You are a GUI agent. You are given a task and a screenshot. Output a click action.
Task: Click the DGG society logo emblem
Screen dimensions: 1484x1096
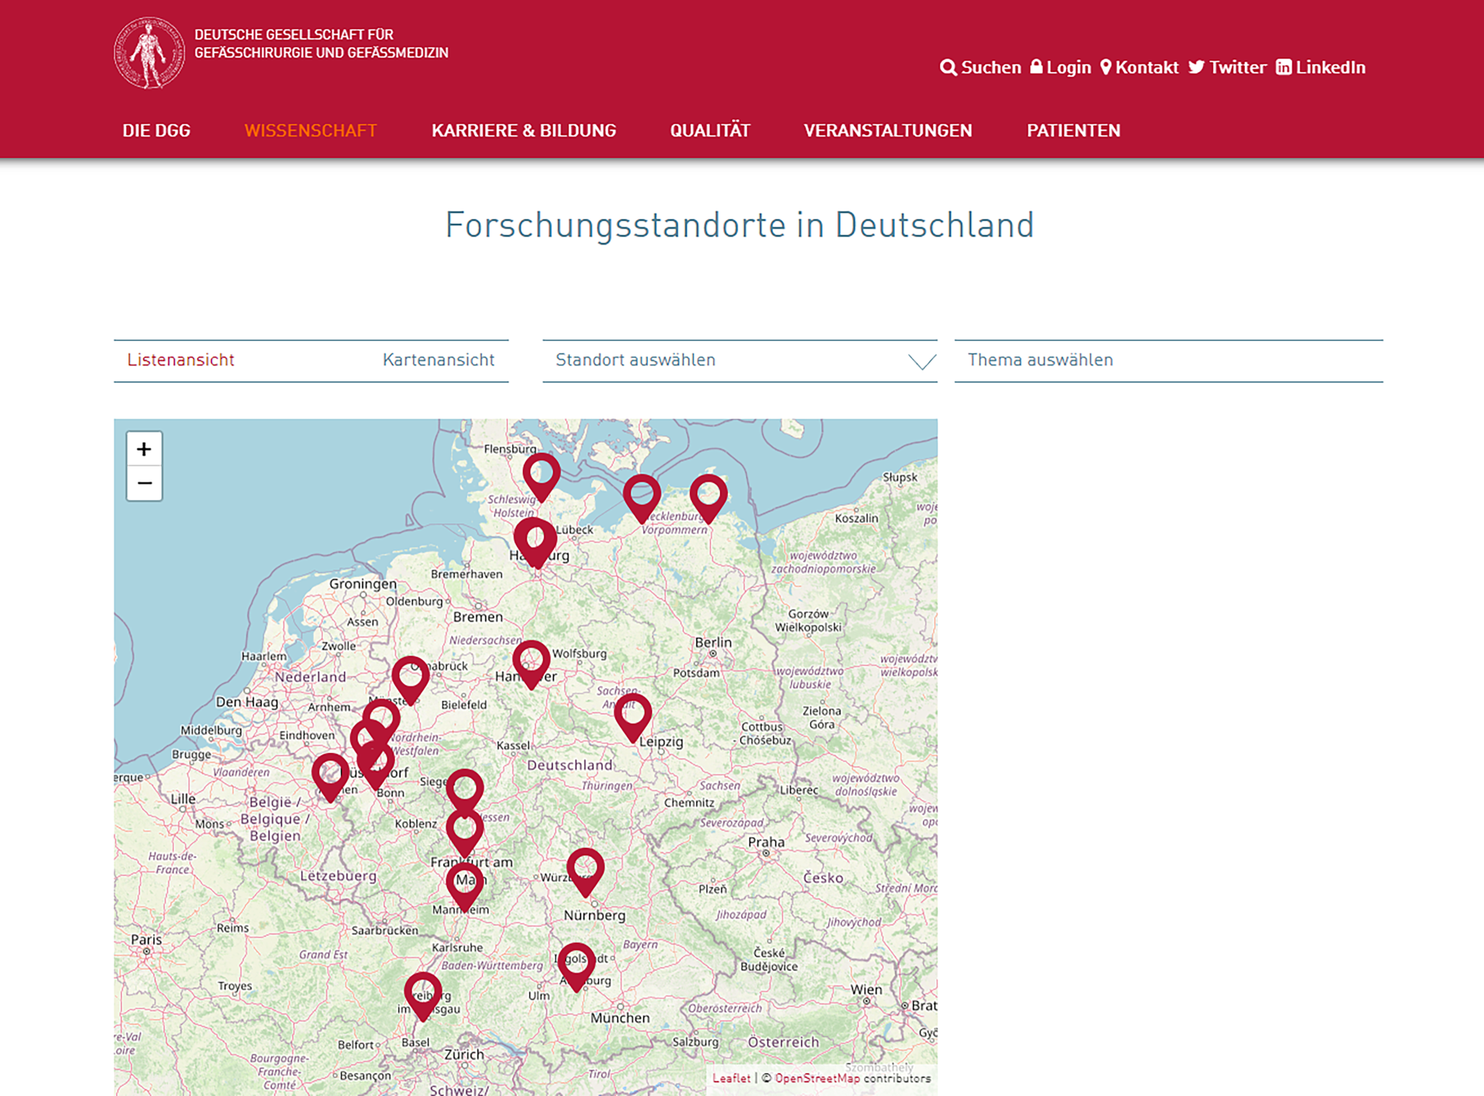tap(149, 53)
